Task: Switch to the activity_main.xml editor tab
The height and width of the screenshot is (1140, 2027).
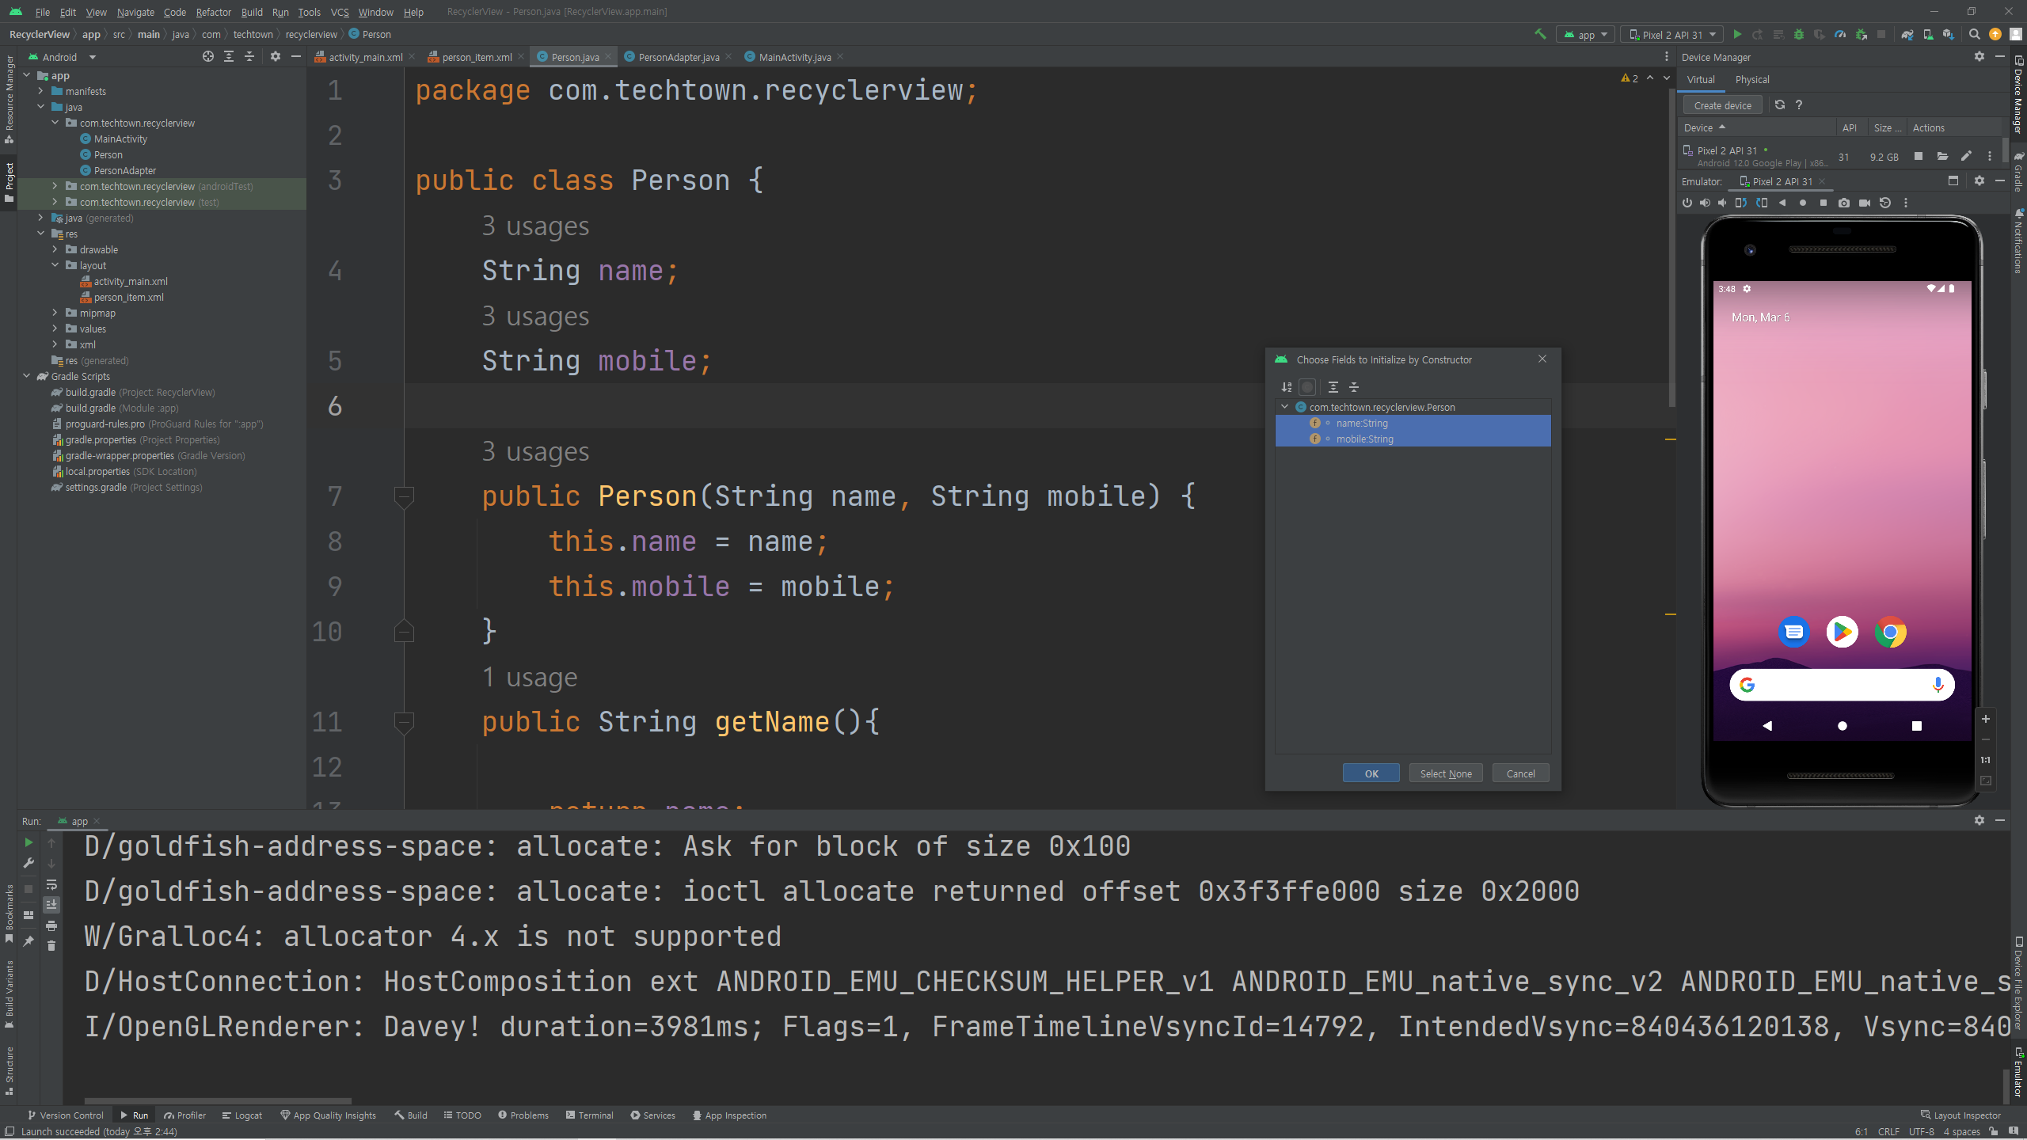Action: pyautogui.click(x=365, y=57)
